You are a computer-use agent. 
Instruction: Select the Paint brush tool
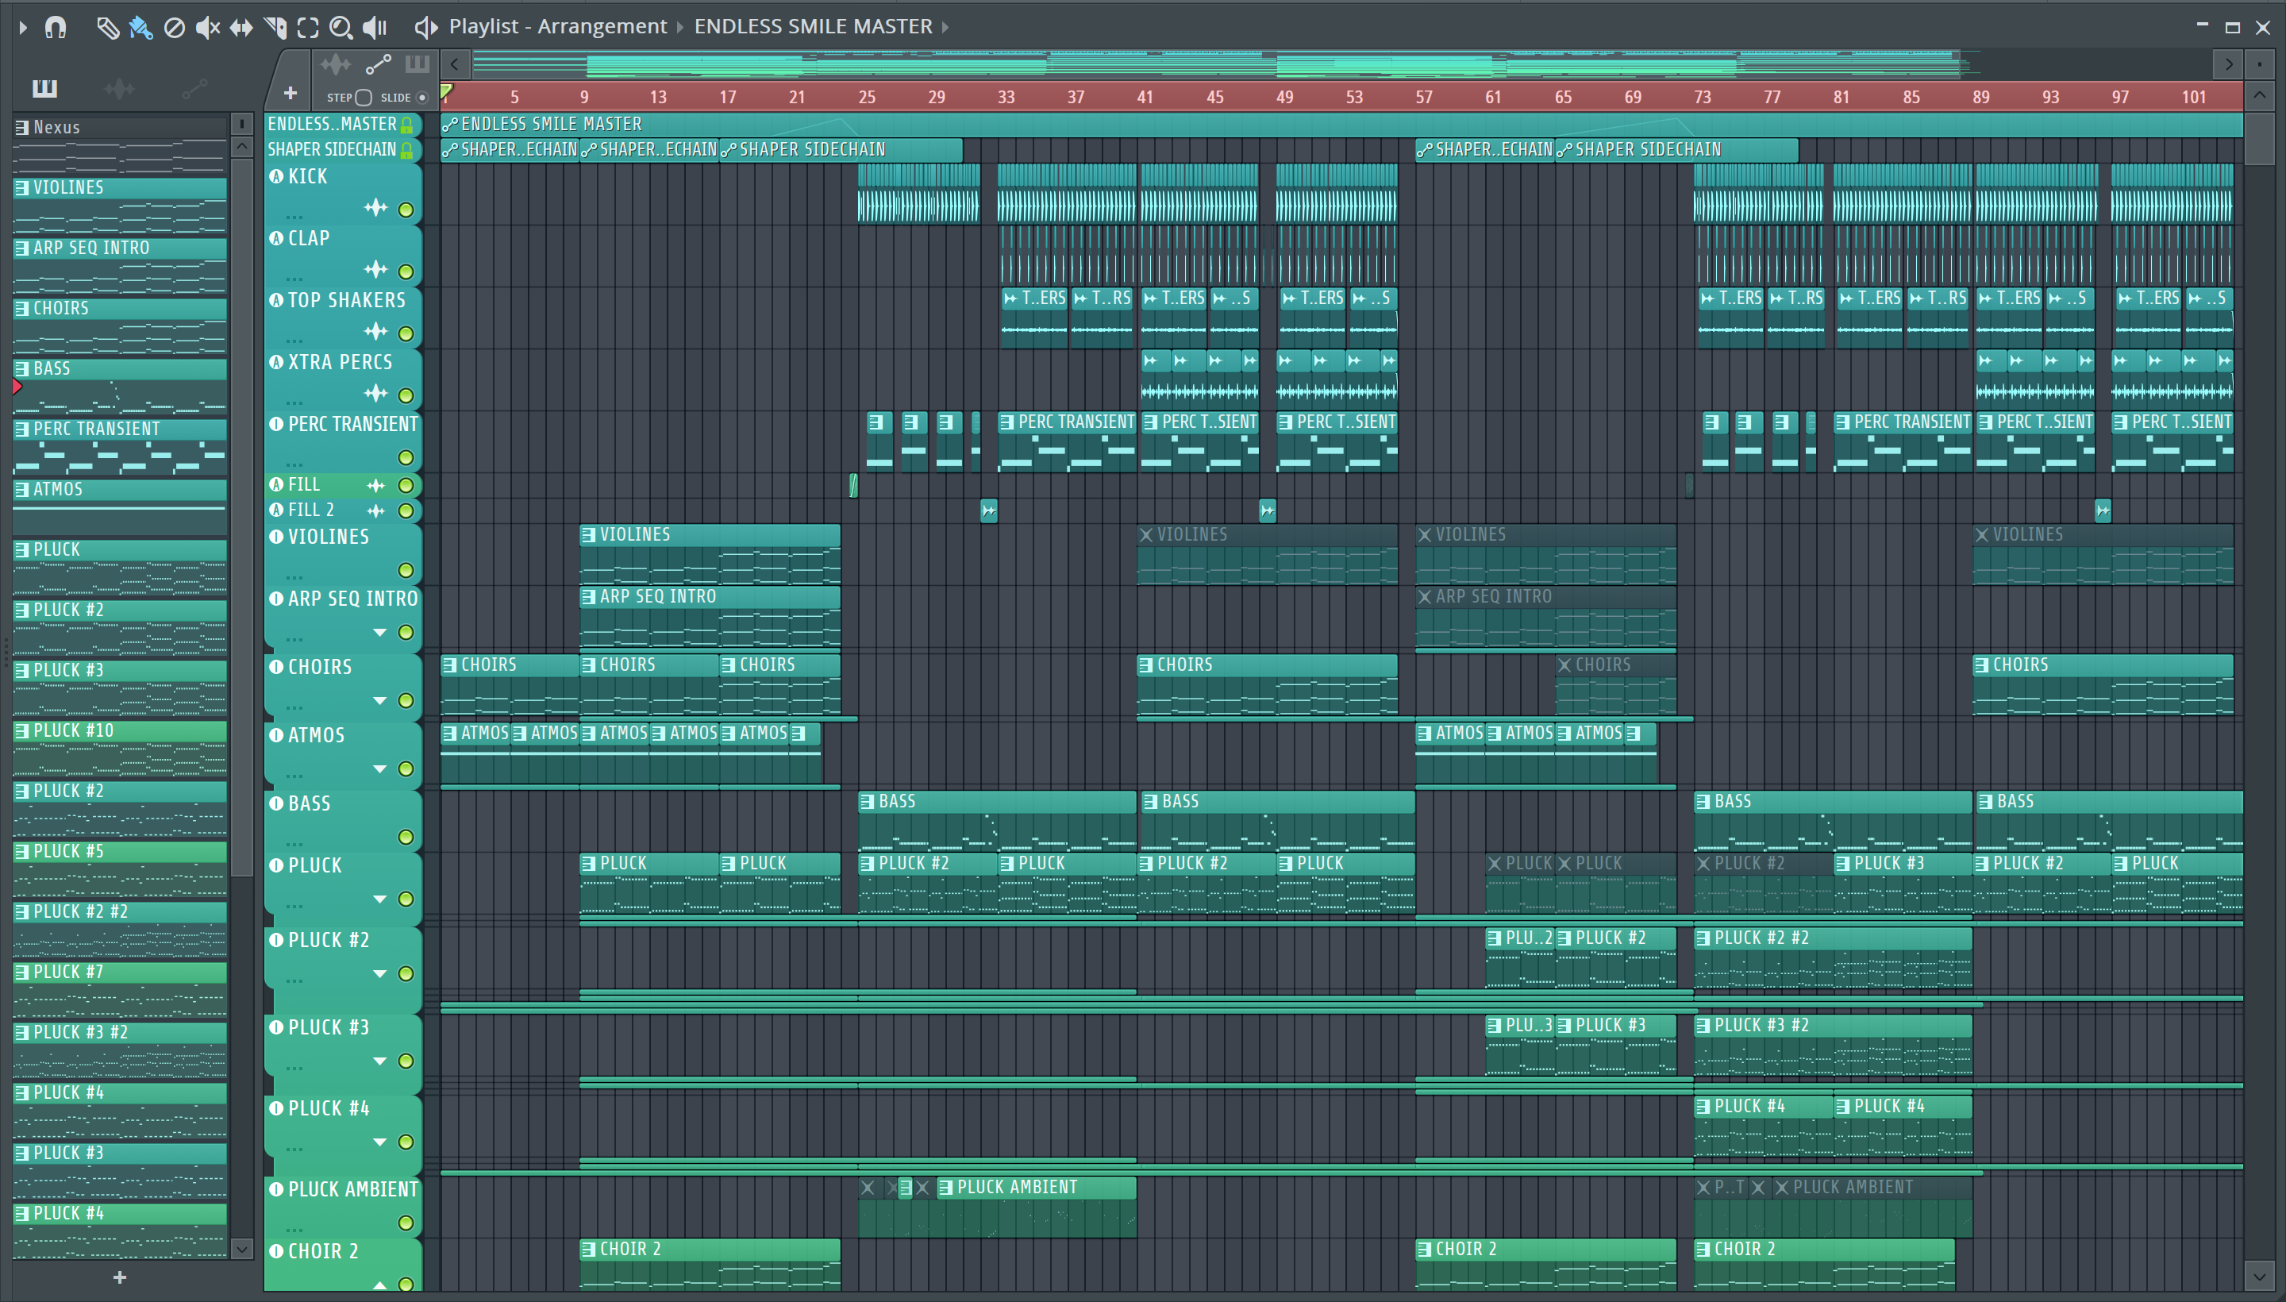click(x=140, y=28)
